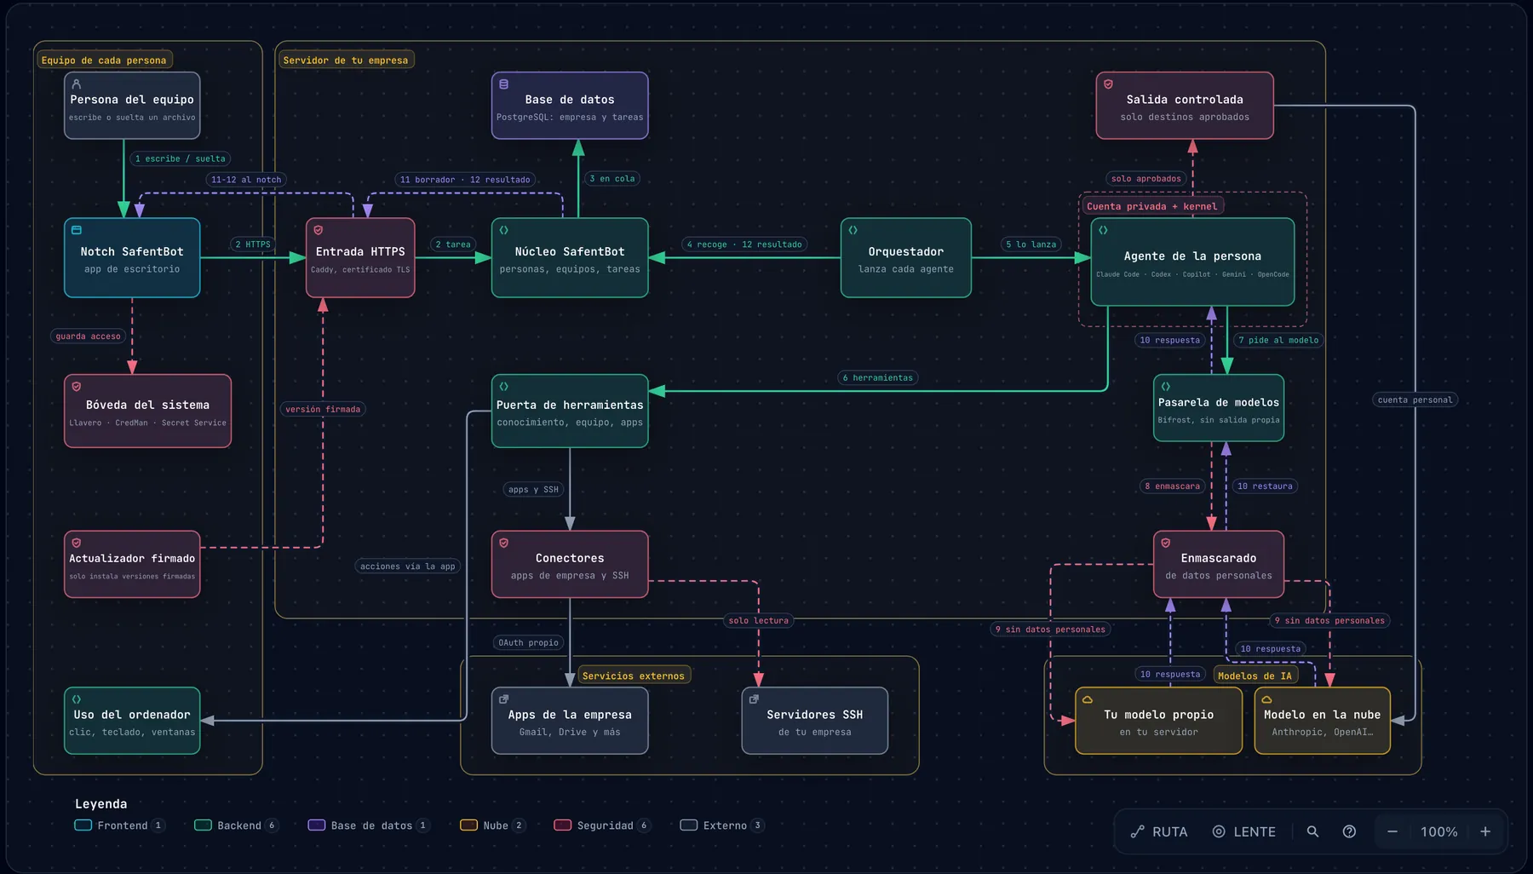The height and width of the screenshot is (874, 1533).
Task: Click the shield icon in Salida controlada node
Action: (1109, 84)
